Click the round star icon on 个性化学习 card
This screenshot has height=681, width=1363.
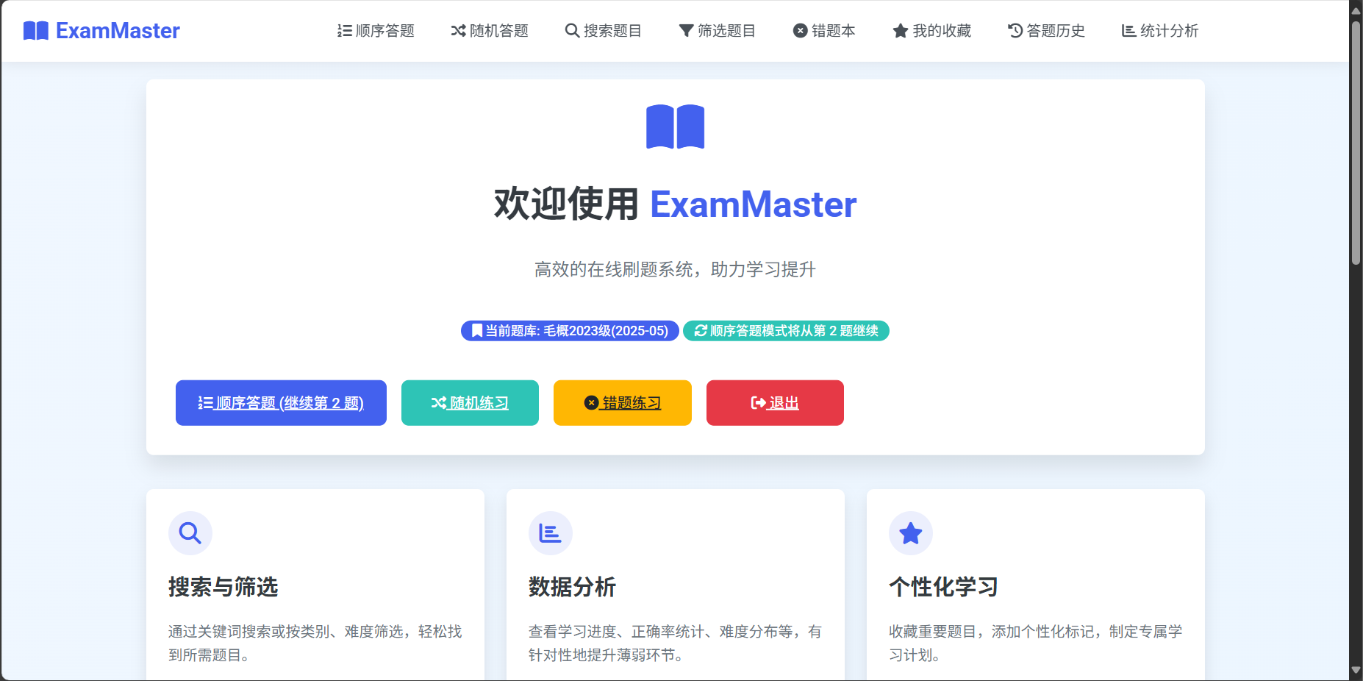pyautogui.click(x=911, y=533)
